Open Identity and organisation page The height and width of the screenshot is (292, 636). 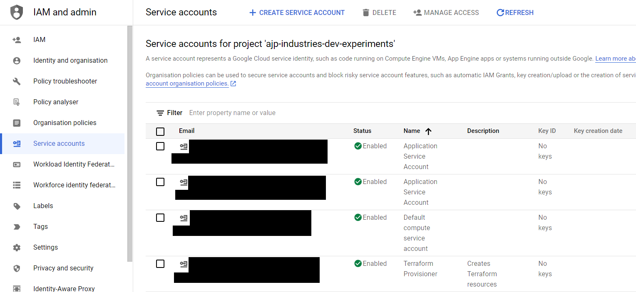pos(62,61)
